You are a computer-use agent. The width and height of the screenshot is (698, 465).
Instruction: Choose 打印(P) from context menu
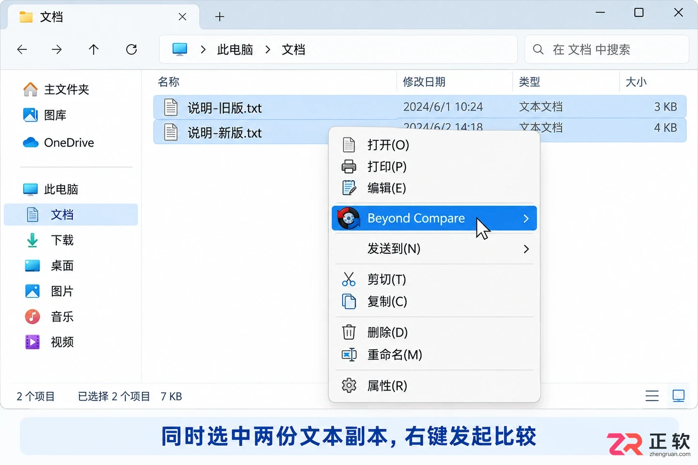(x=434, y=167)
